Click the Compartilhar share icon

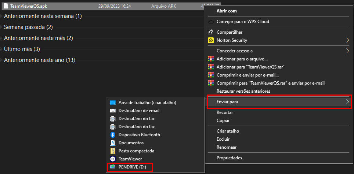210,32
